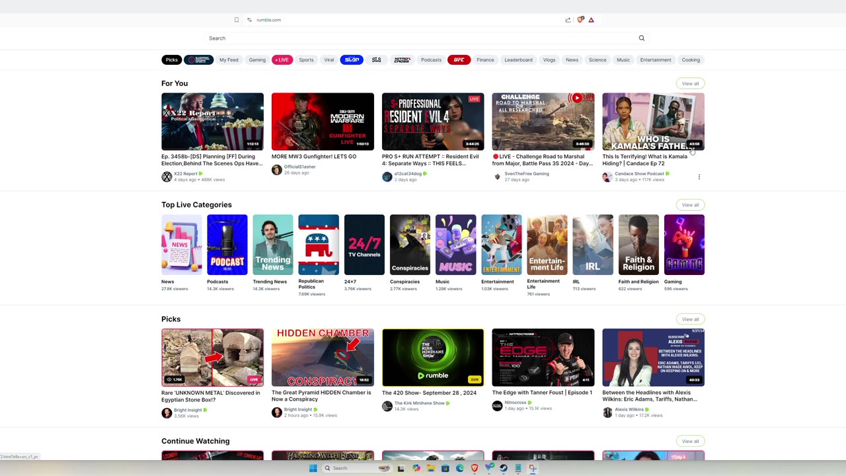The width and height of the screenshot is (846, 476).
Task: Open the Rare Unknown Metal live thumbnail
Action: click(212, 358)
